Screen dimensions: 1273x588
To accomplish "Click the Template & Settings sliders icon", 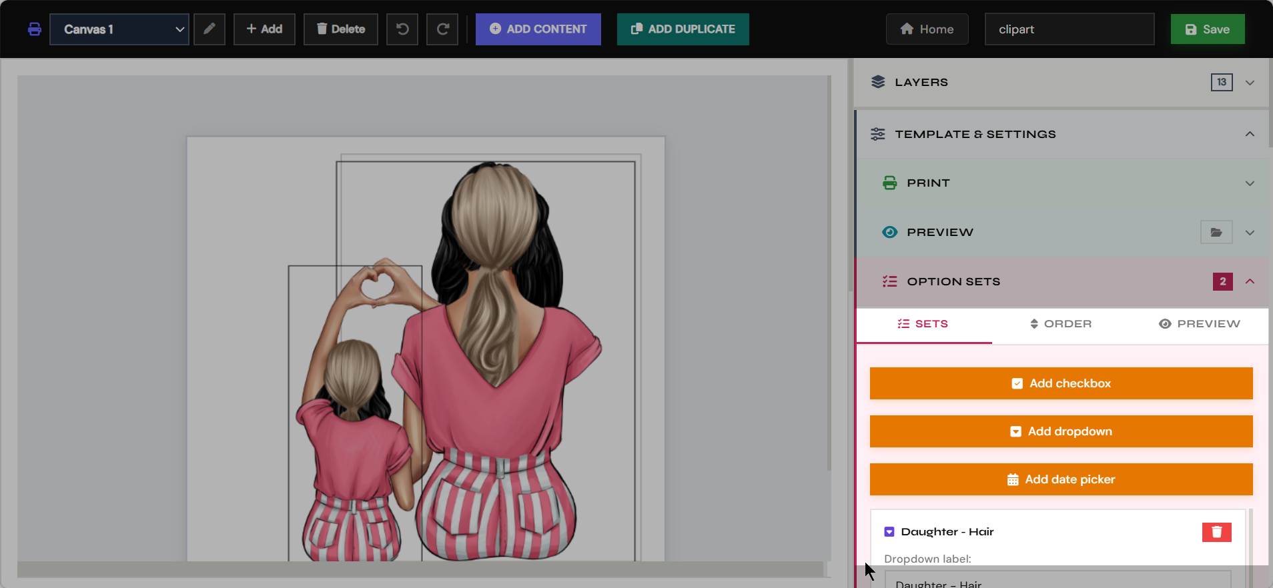I will point(878,134).
